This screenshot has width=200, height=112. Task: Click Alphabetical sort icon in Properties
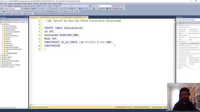tap(180, 23)
